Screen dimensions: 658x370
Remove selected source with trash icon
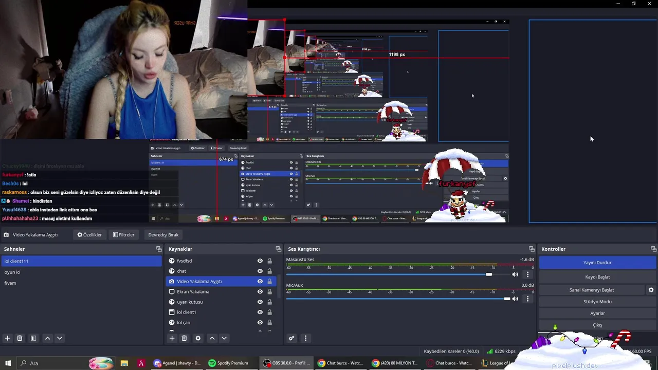[x=184, y=338]
